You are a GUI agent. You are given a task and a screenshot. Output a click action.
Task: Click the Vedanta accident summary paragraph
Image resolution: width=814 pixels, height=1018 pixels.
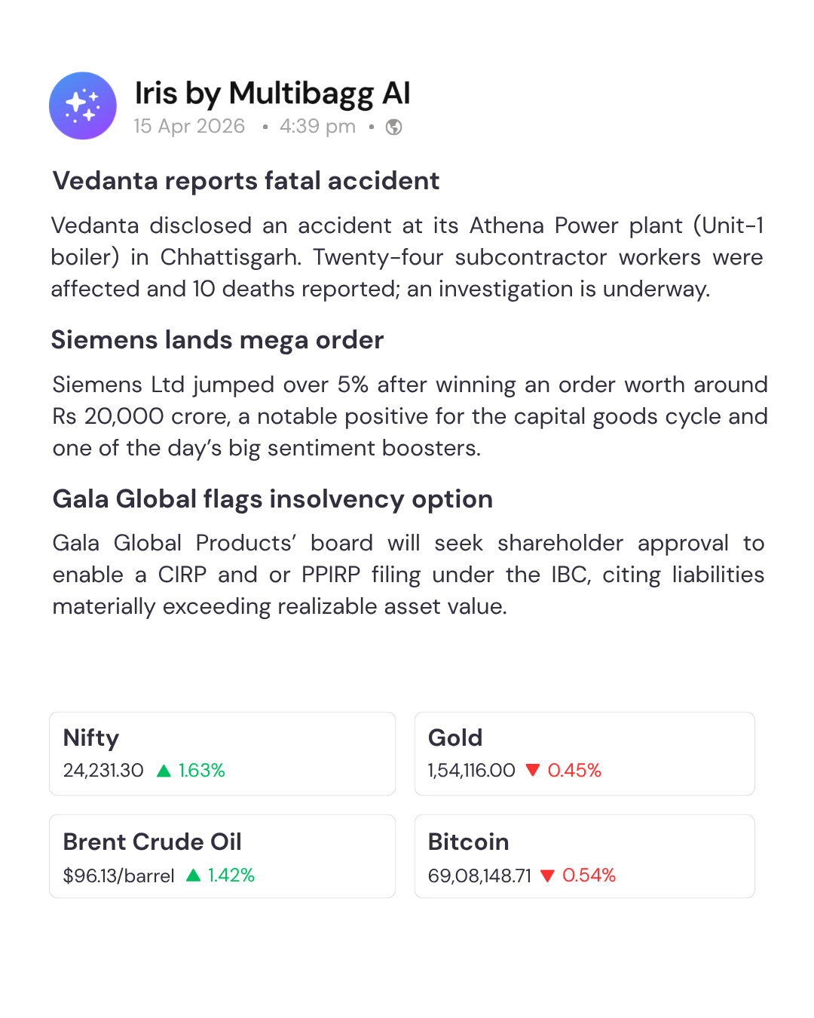[407, 257]
